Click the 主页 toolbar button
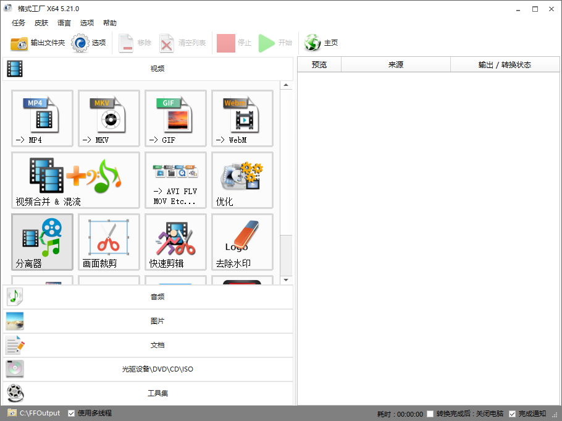Screen dimensions: 562x421 [x=322, y=43]
